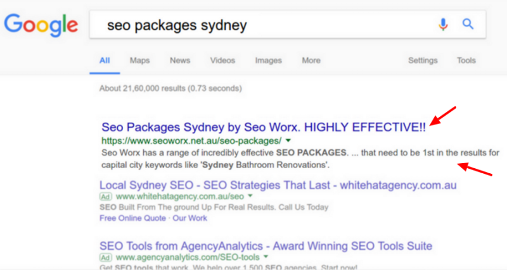The height and width of the screenshot is (270, 507).
Task: Start voice search with microphone icon
Action: (x=443, y=25)
